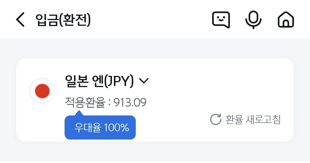The image size is (310, 163).
Task: Go back using the left arrow
Action: (20, 19)
